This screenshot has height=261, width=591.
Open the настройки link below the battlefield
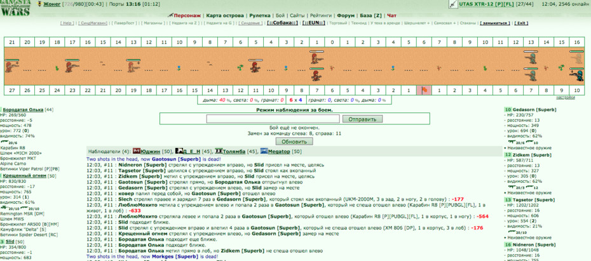pyautogui.click(x=566, y=98)
